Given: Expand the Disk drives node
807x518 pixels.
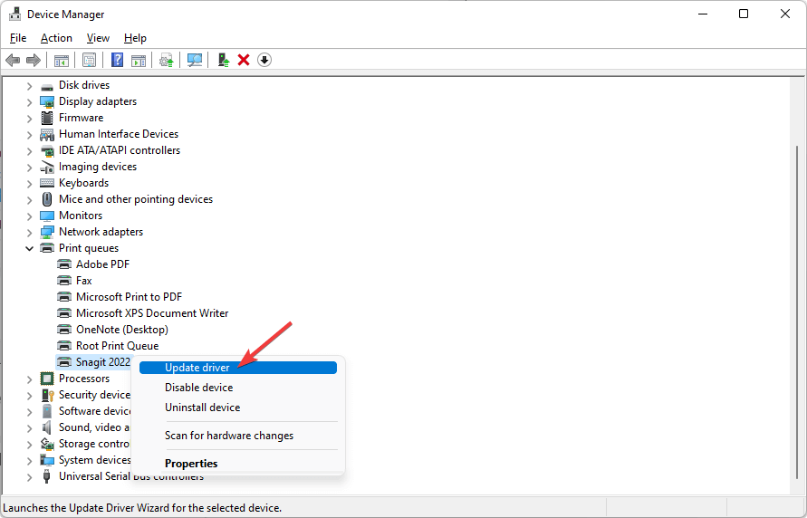Looking at the screenshot, I should 29,86.
